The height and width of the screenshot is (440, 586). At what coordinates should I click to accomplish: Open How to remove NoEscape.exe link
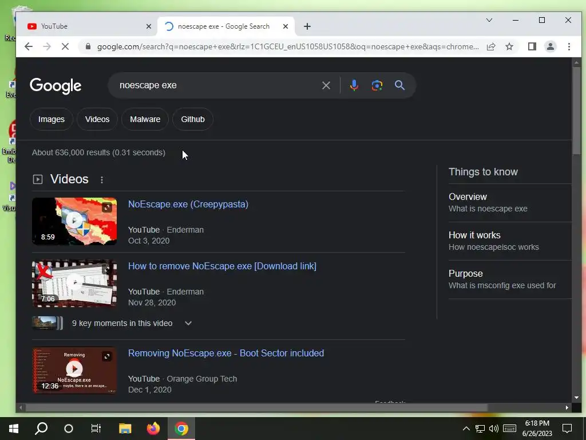[x=222, y=266]
